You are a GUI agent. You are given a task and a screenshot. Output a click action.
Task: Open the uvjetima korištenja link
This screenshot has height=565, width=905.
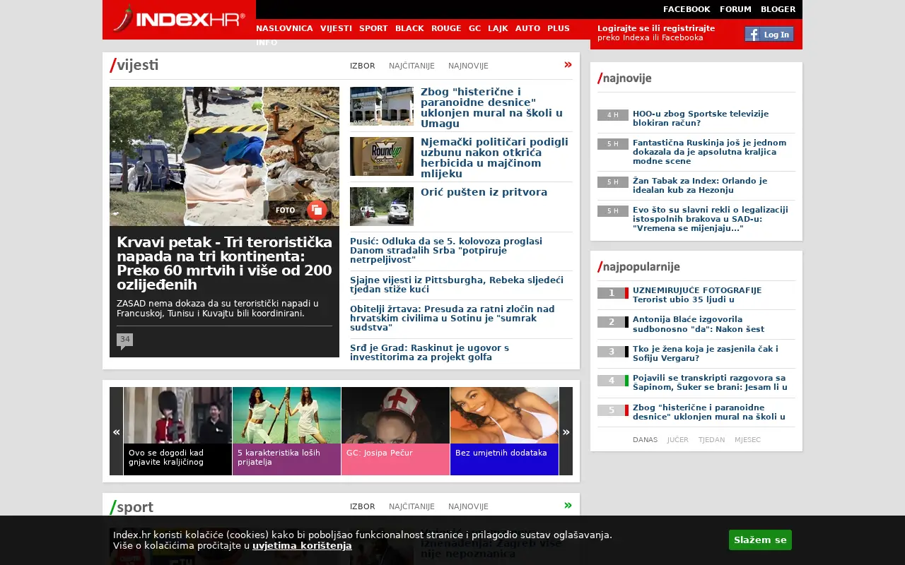point(302,545)
